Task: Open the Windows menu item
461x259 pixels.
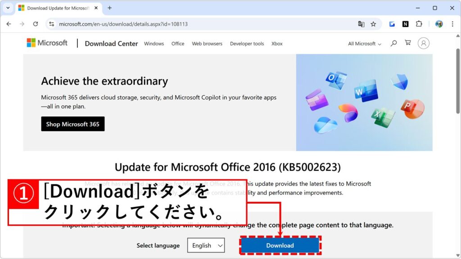Action: coord(154,44)
